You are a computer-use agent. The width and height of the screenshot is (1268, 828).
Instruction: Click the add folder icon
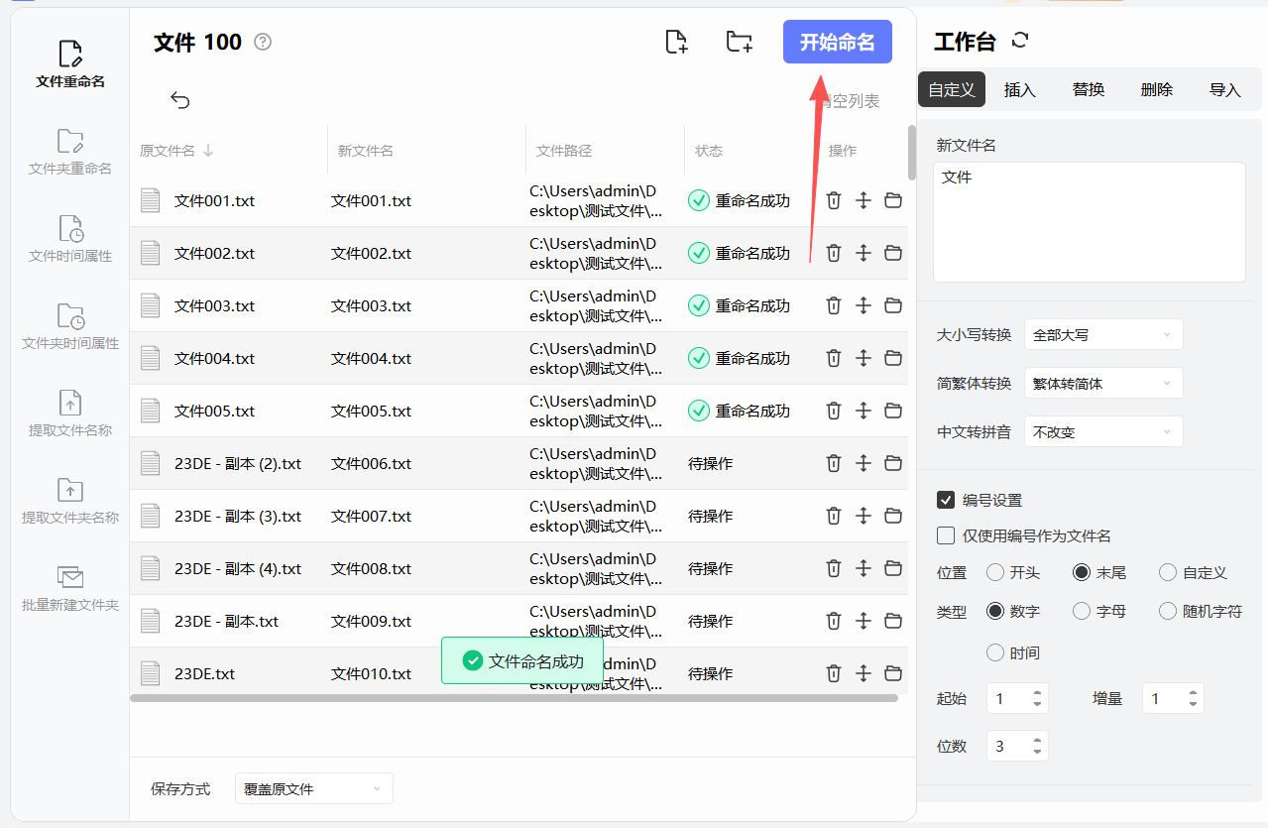739,42
